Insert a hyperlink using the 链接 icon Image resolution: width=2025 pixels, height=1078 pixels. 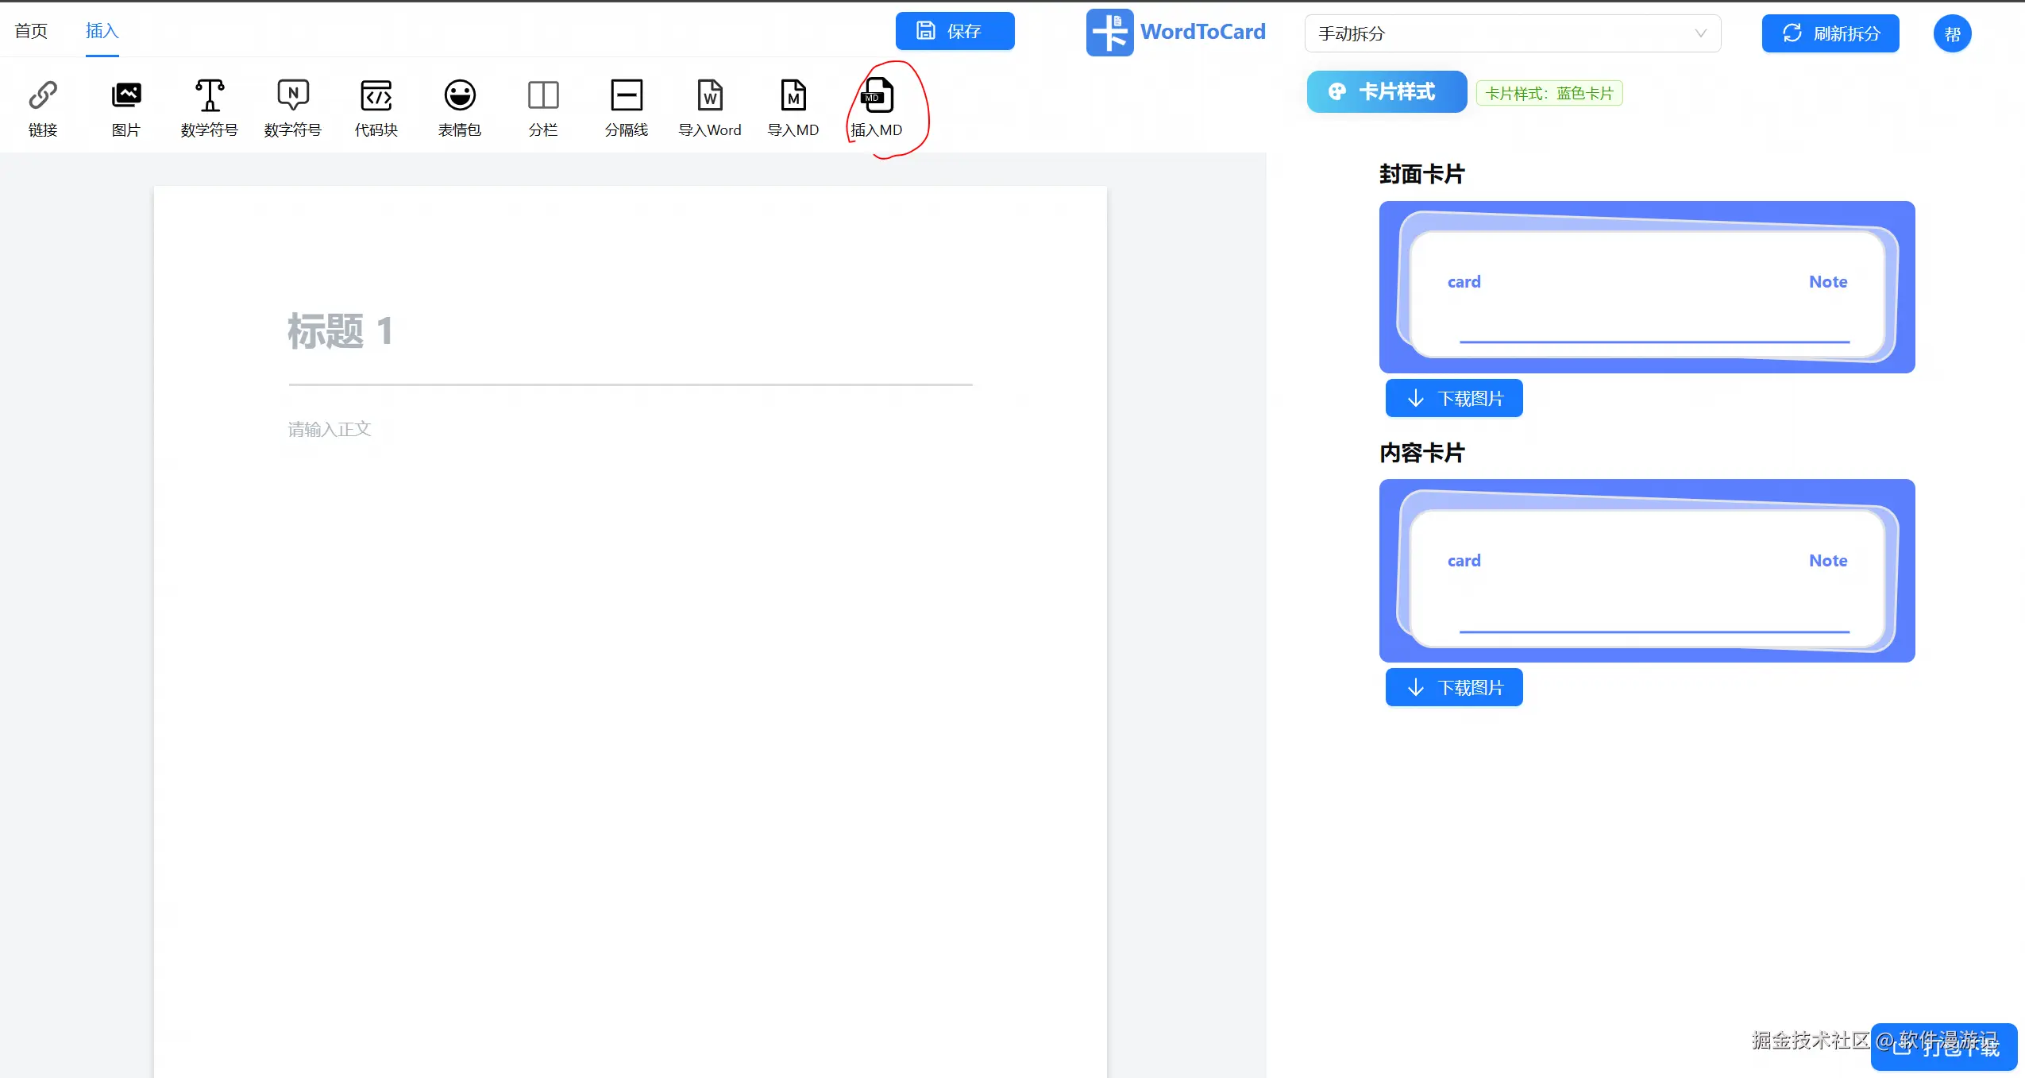click(44, 106)
